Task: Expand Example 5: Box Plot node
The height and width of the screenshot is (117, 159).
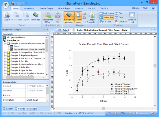Action: (x=5, y=61)
